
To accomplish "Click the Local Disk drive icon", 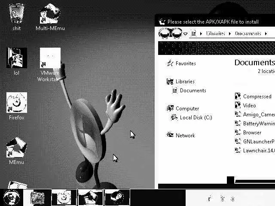I will click(174, 117).
